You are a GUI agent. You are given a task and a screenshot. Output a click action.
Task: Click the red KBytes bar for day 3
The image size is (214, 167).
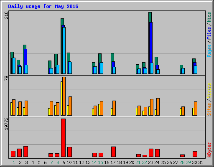click(x=25, y=152)
